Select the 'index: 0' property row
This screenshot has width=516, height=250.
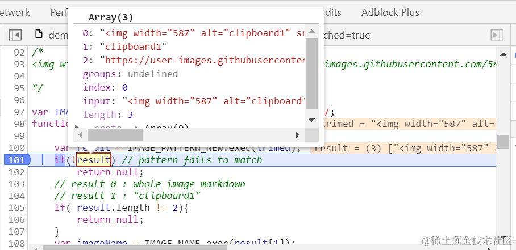point(105,88)
